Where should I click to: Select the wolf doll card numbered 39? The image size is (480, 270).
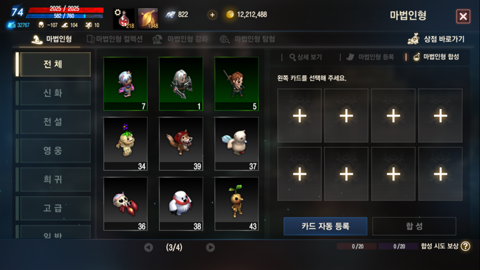[x=181, y=143]
